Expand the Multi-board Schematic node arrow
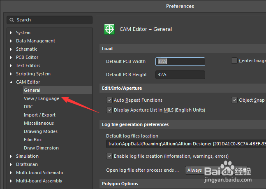The image size is (266, 189). pos(11,173)
